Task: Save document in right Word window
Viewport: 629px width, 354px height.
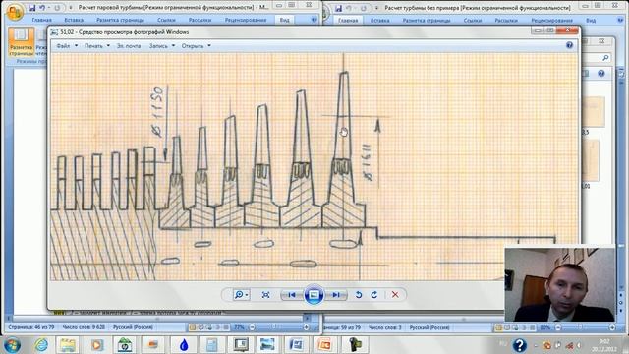Action: click(x=338, y=8)
